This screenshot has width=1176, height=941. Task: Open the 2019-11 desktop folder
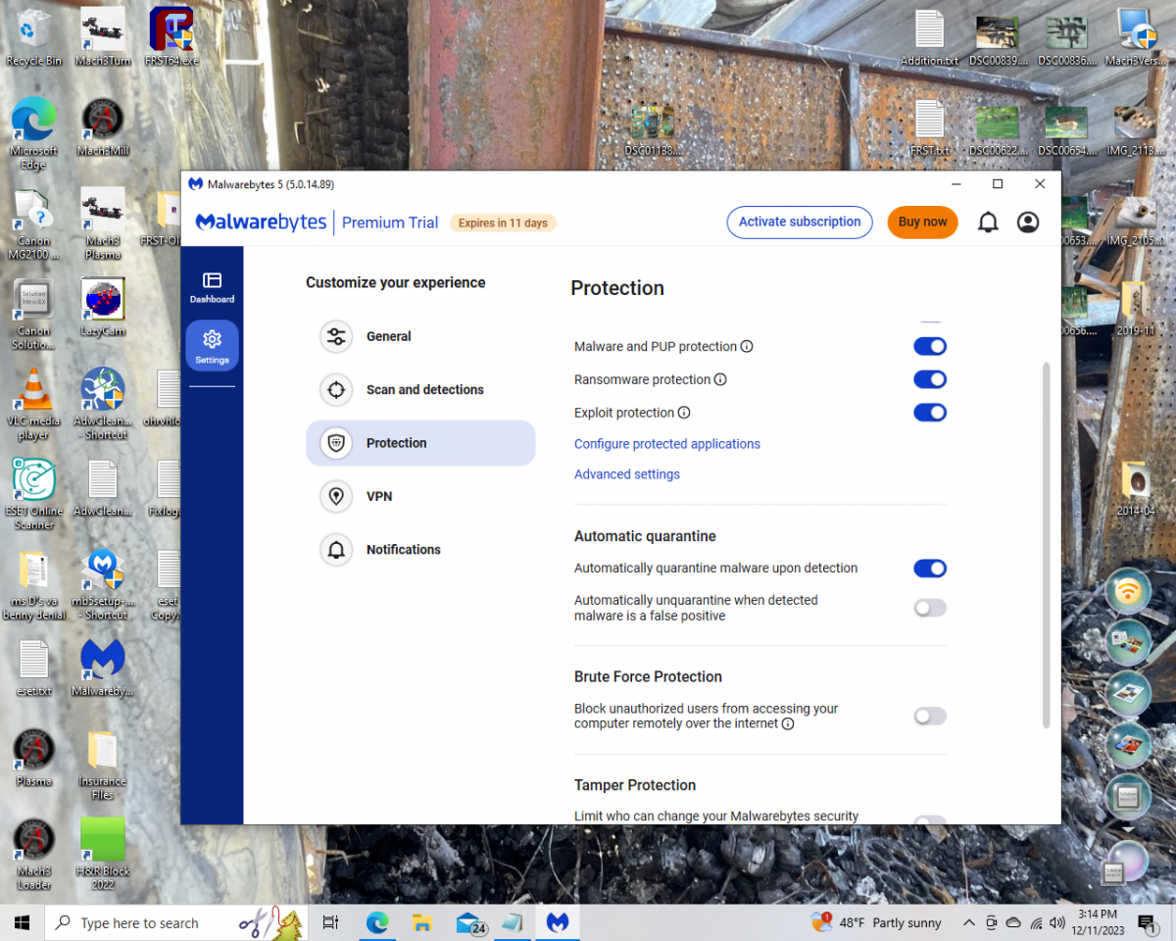(x=1136, y=307)
